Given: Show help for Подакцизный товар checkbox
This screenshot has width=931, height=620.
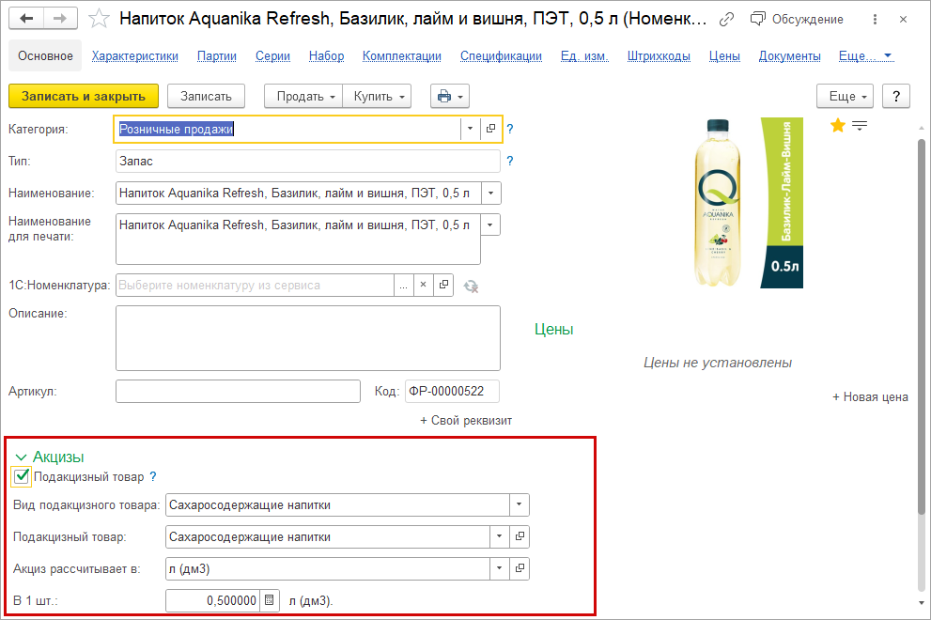Looking at the screenshot, I should click(x=153, y=476).
